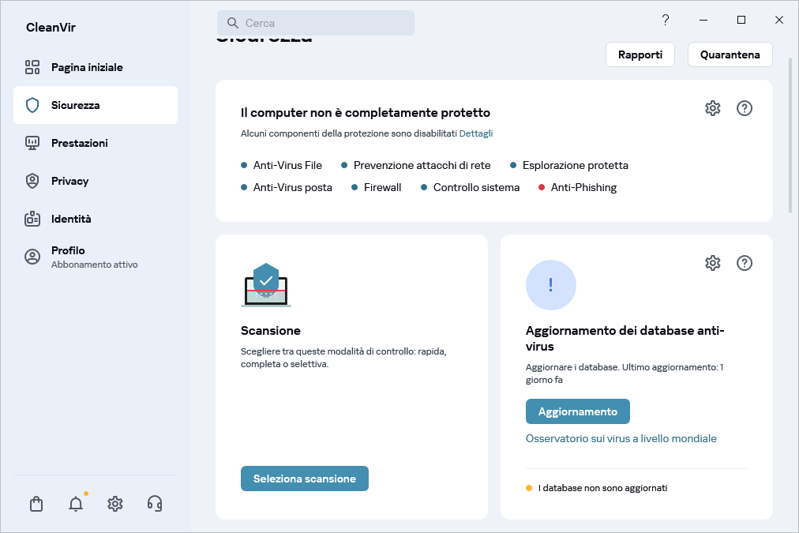Click Firewall component

(376, 187)
